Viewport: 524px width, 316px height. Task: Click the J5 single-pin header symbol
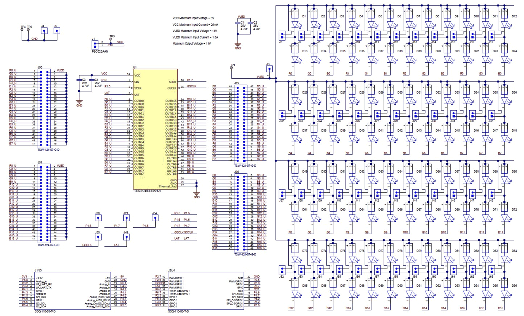point(57,31)
